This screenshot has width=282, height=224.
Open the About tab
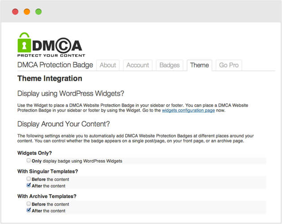[x=108, y=65]
